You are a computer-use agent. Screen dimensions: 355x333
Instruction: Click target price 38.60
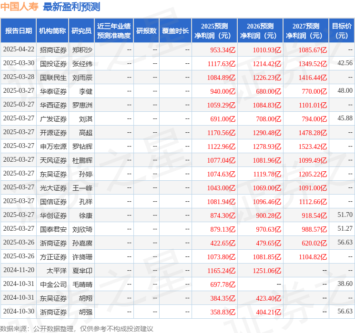(x=345, y=284)
